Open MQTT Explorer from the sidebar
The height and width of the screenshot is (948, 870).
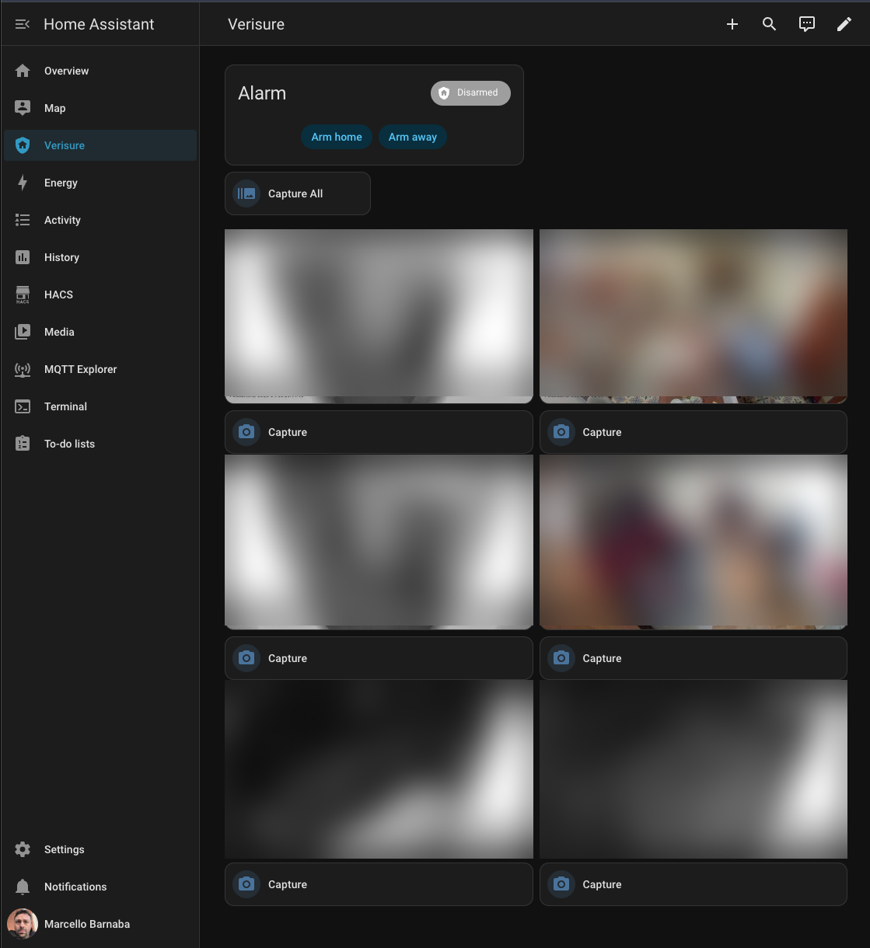coord(80,369)
